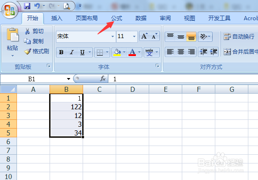The height and width of the screenshot is (180, 258).
Task: Open font size 11 dropdown
Action: (x=134, y=36)
